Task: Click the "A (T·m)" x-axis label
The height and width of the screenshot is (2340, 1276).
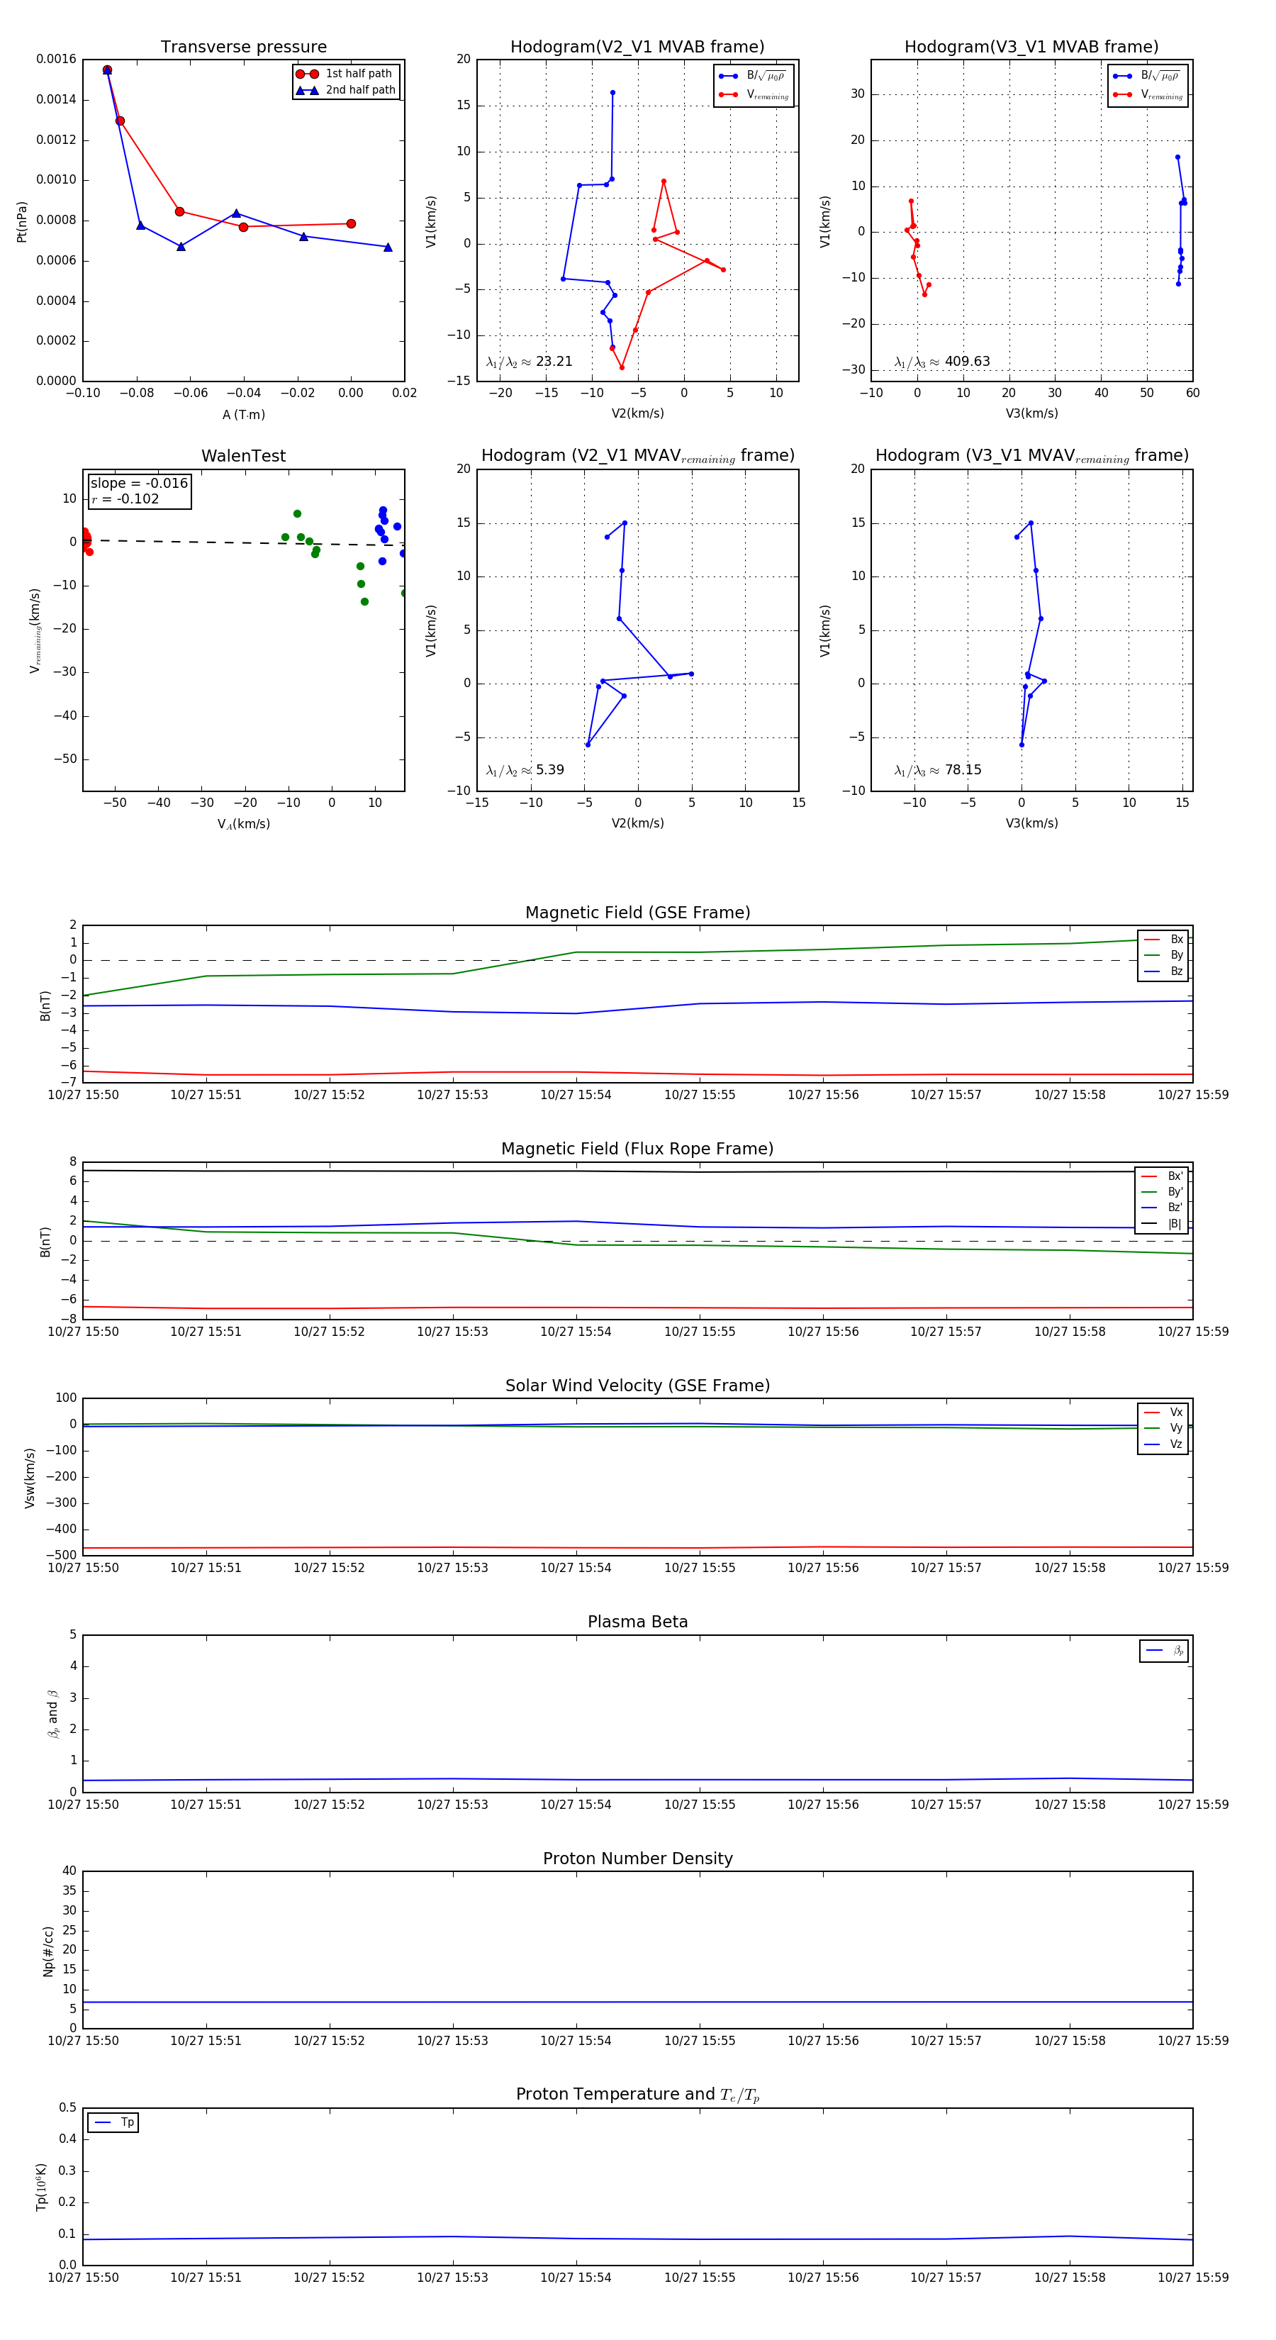Action: pyautogui.click(x=243, y=414)
